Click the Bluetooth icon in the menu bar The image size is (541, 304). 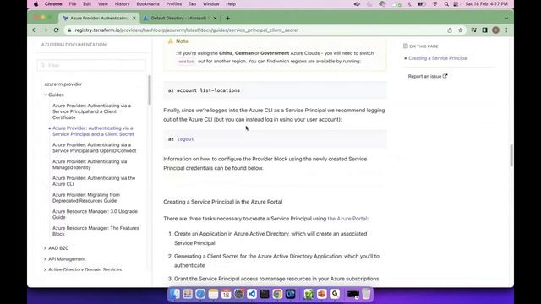(409, 4)
